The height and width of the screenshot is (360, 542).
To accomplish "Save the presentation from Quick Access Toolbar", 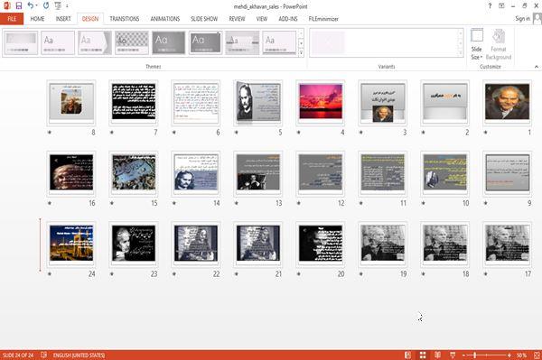I will coord(19,5).
